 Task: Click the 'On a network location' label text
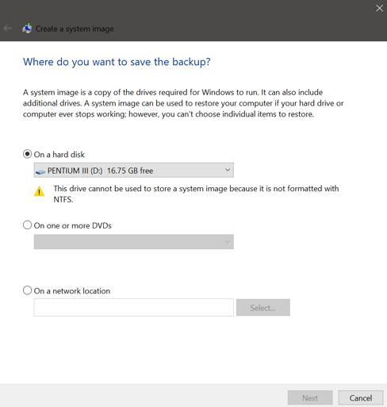tap(72, 291)
